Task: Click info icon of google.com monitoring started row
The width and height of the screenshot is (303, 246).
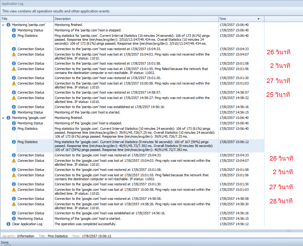Action: (x=14, y=219)
